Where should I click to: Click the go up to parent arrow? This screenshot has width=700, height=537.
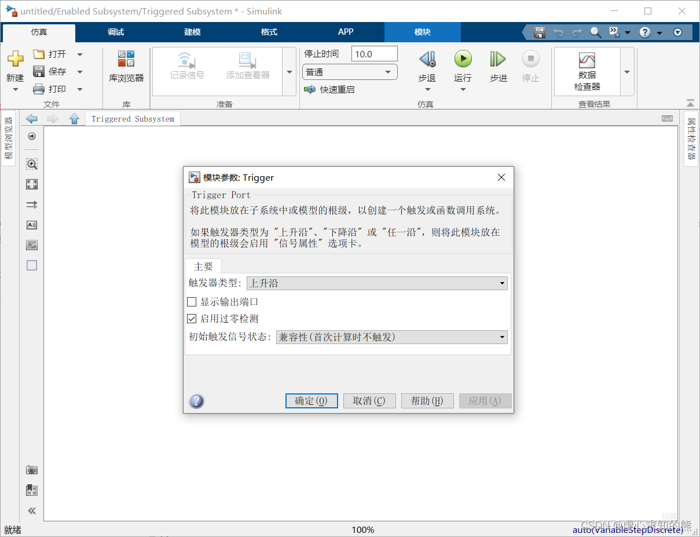tap(74, 119)
